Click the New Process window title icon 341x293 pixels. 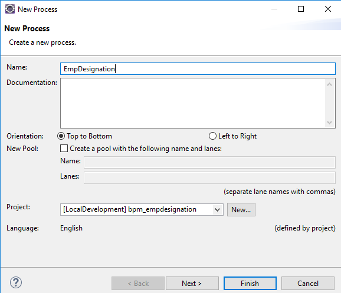[x=10, y=9]
